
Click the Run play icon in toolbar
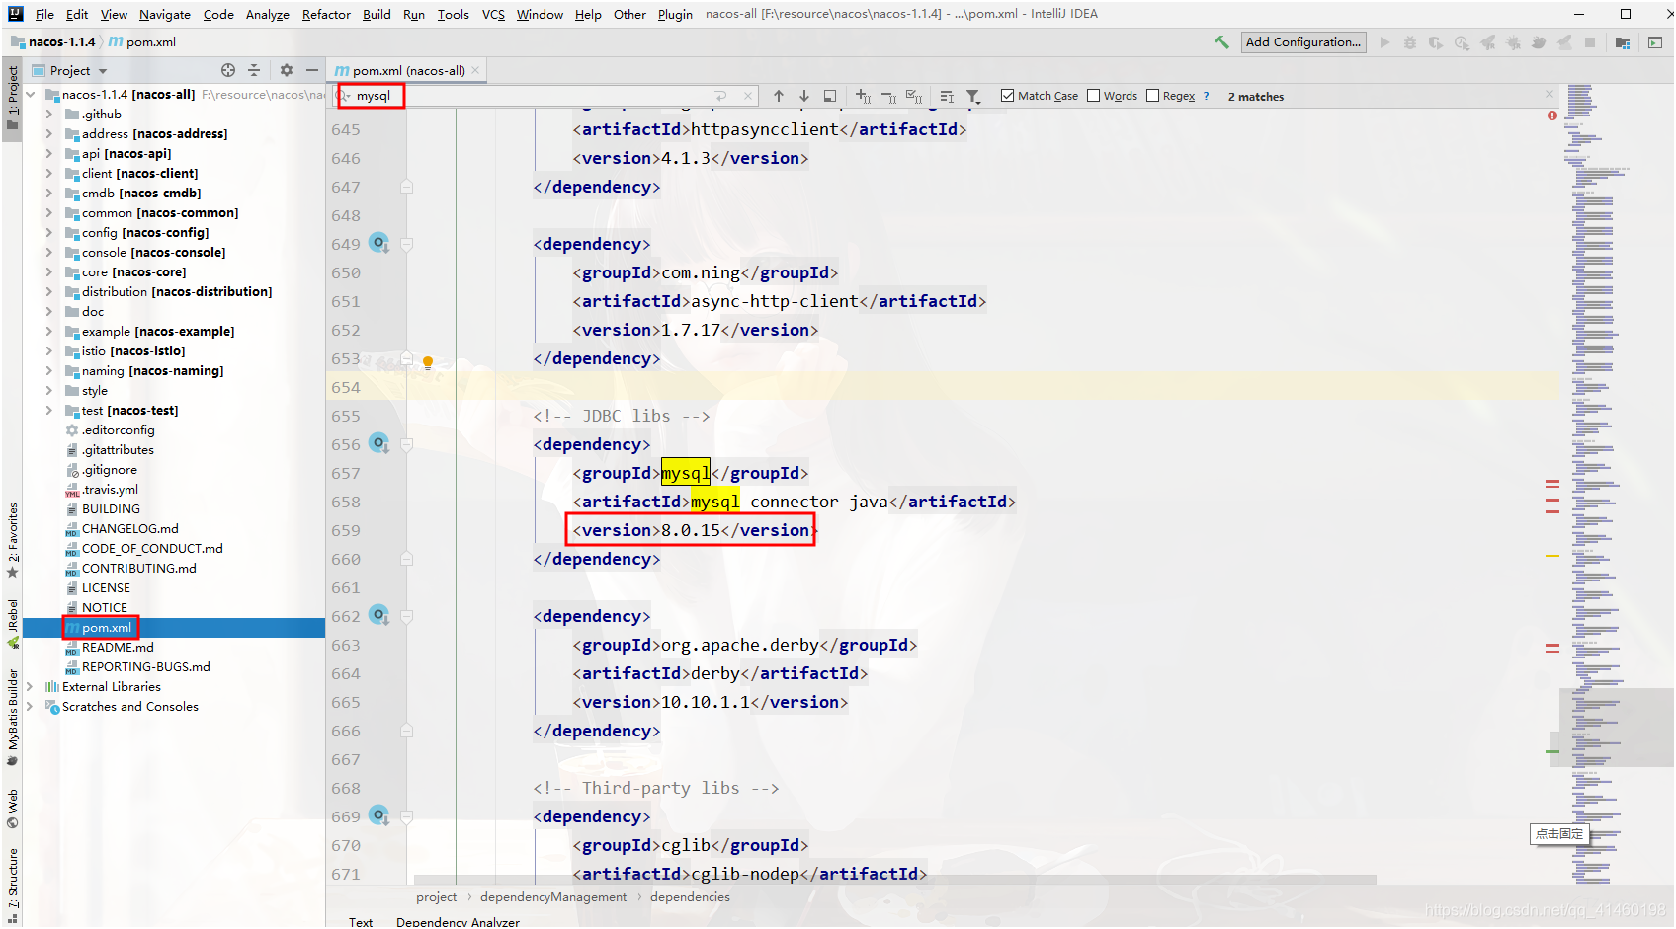(1384, 42)
